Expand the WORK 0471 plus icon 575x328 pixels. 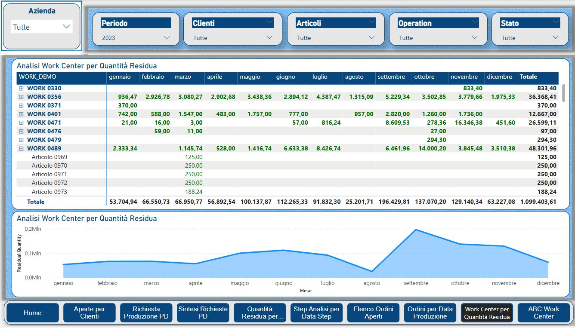(x=21, y=123)
